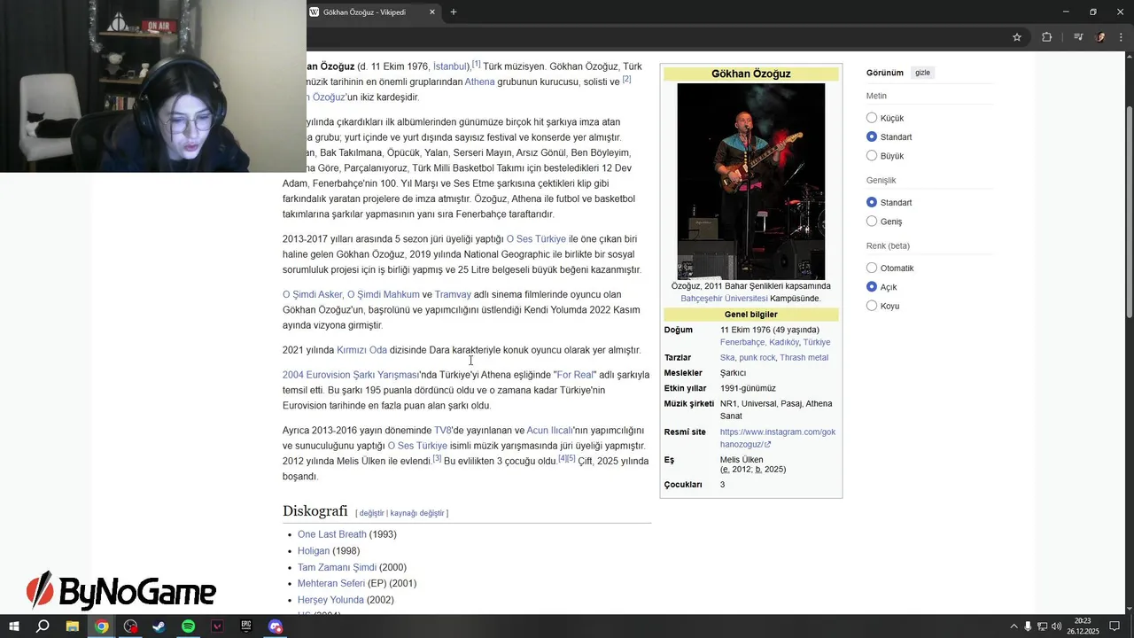Open the For Real song link
This screenshot has height=638, width=1134.
(x=576, y=375)
